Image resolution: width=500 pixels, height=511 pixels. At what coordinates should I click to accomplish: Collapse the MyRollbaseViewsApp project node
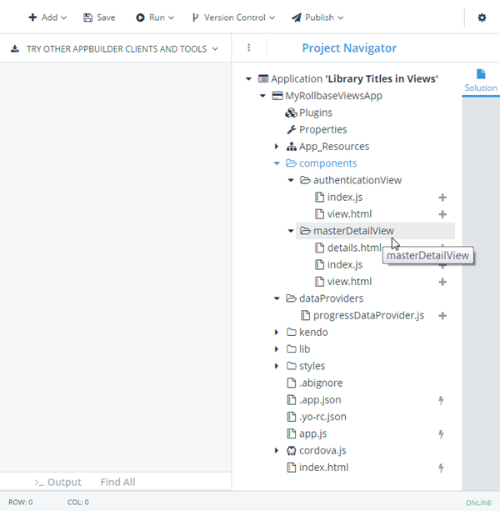click(x=262, y=96)
